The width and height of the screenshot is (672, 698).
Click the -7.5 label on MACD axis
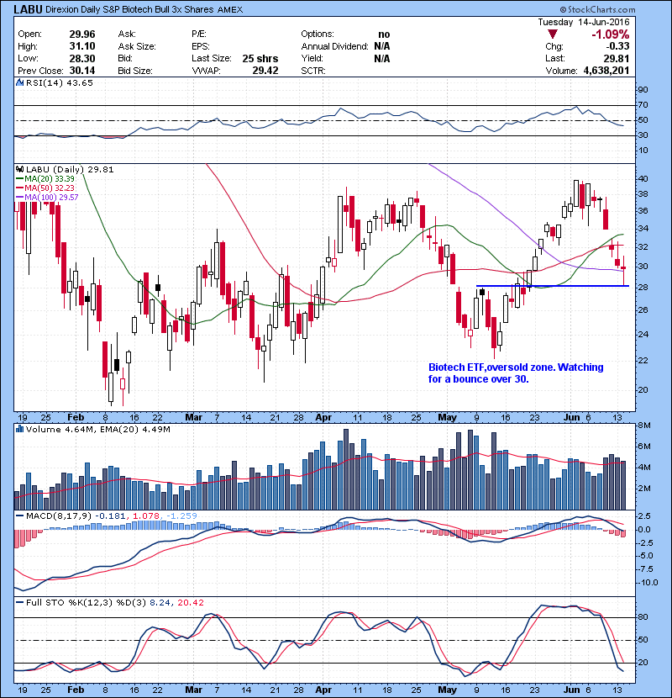(x=646, y=569)
